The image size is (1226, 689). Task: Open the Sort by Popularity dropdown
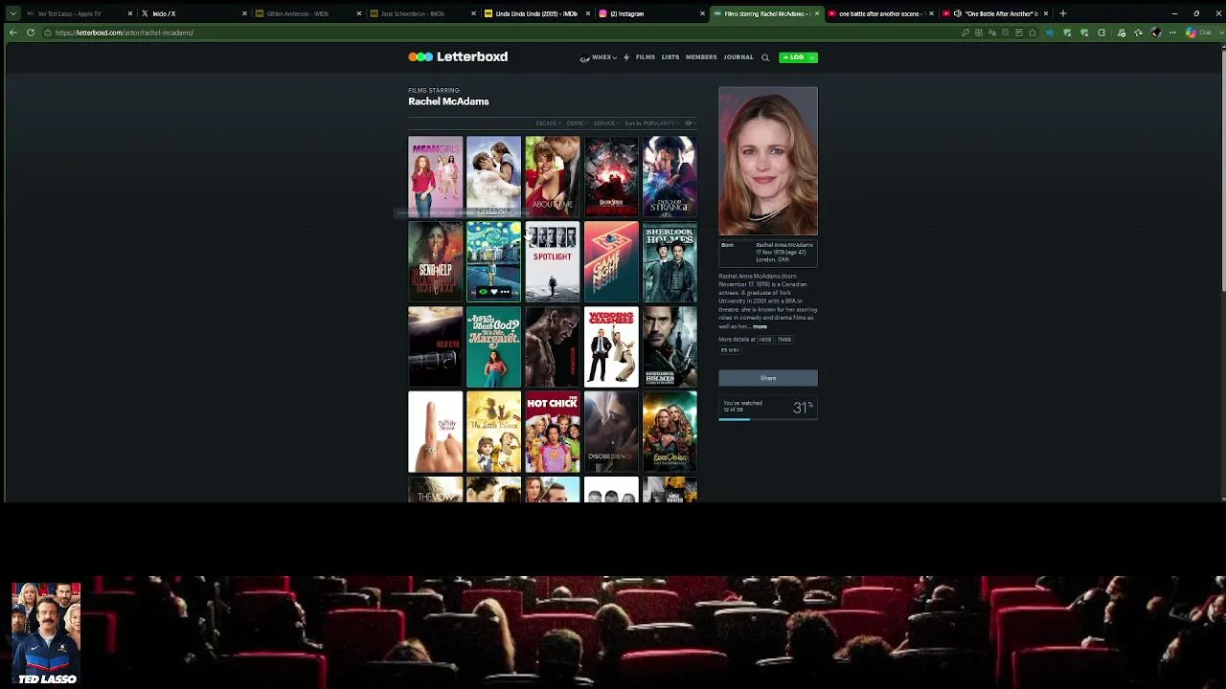(651, 123)
